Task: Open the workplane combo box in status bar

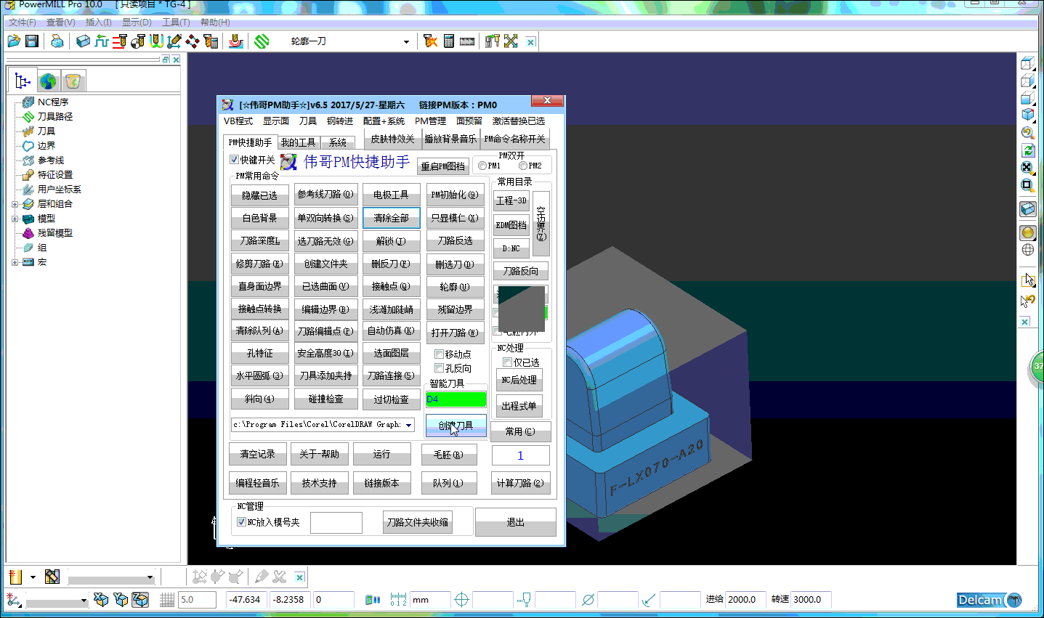Action: click(57, 601)
